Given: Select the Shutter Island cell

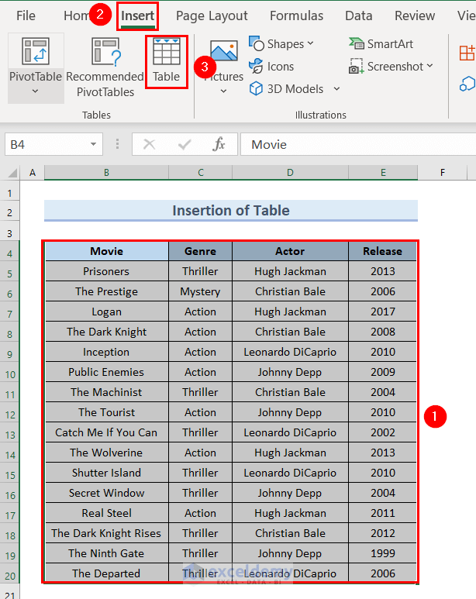Looking at the screenshot, I should (107, 473).
